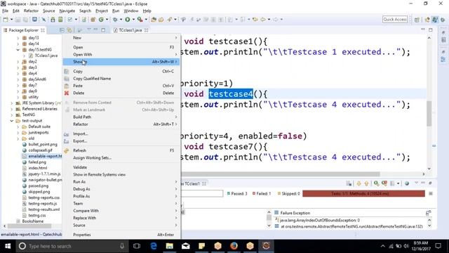This screenshot has height=253, width=449.
Task: Click the Compare result icon beside Failure Exception
Action: [x=429, y=213]
